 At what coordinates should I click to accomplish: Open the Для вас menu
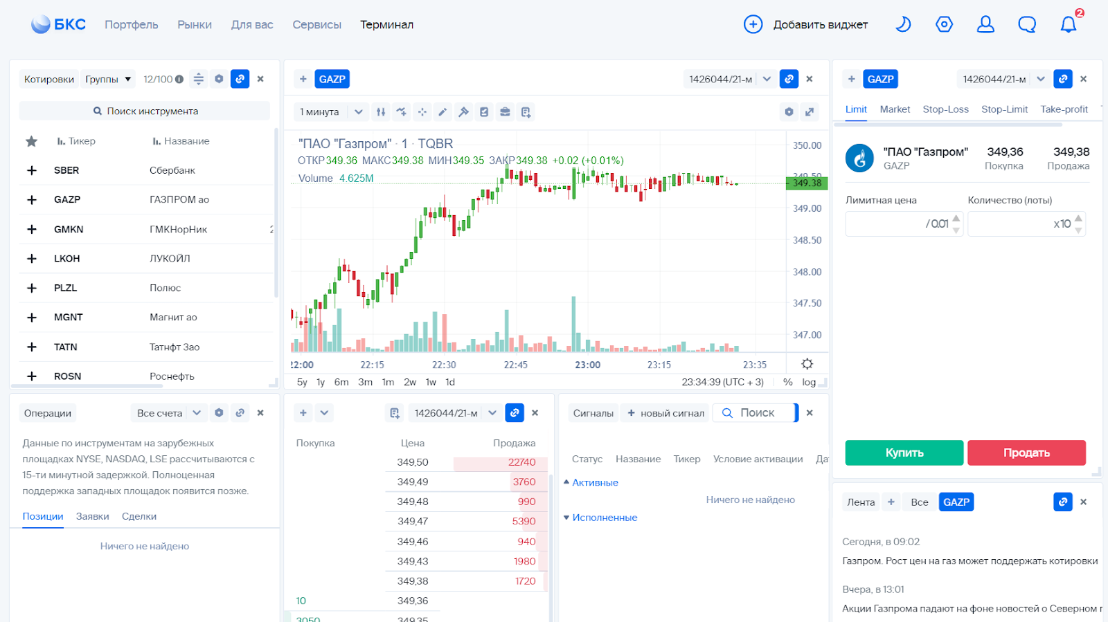pyautogui.click(x=252, y=24)
